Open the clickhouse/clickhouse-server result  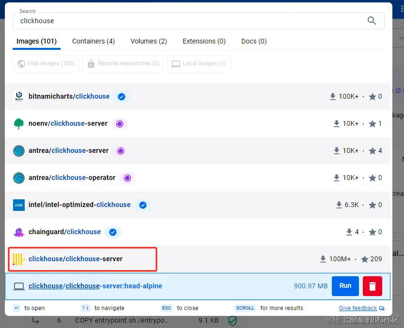(x=198, y=259)
